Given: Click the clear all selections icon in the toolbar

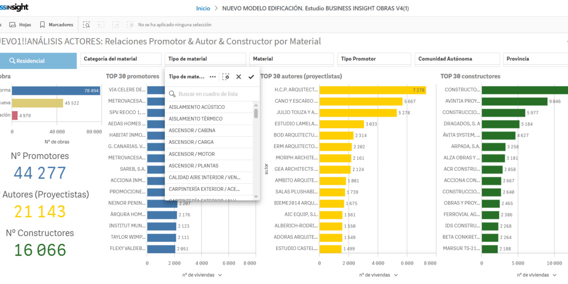Looking at the screenshot, I should point(130,25).
